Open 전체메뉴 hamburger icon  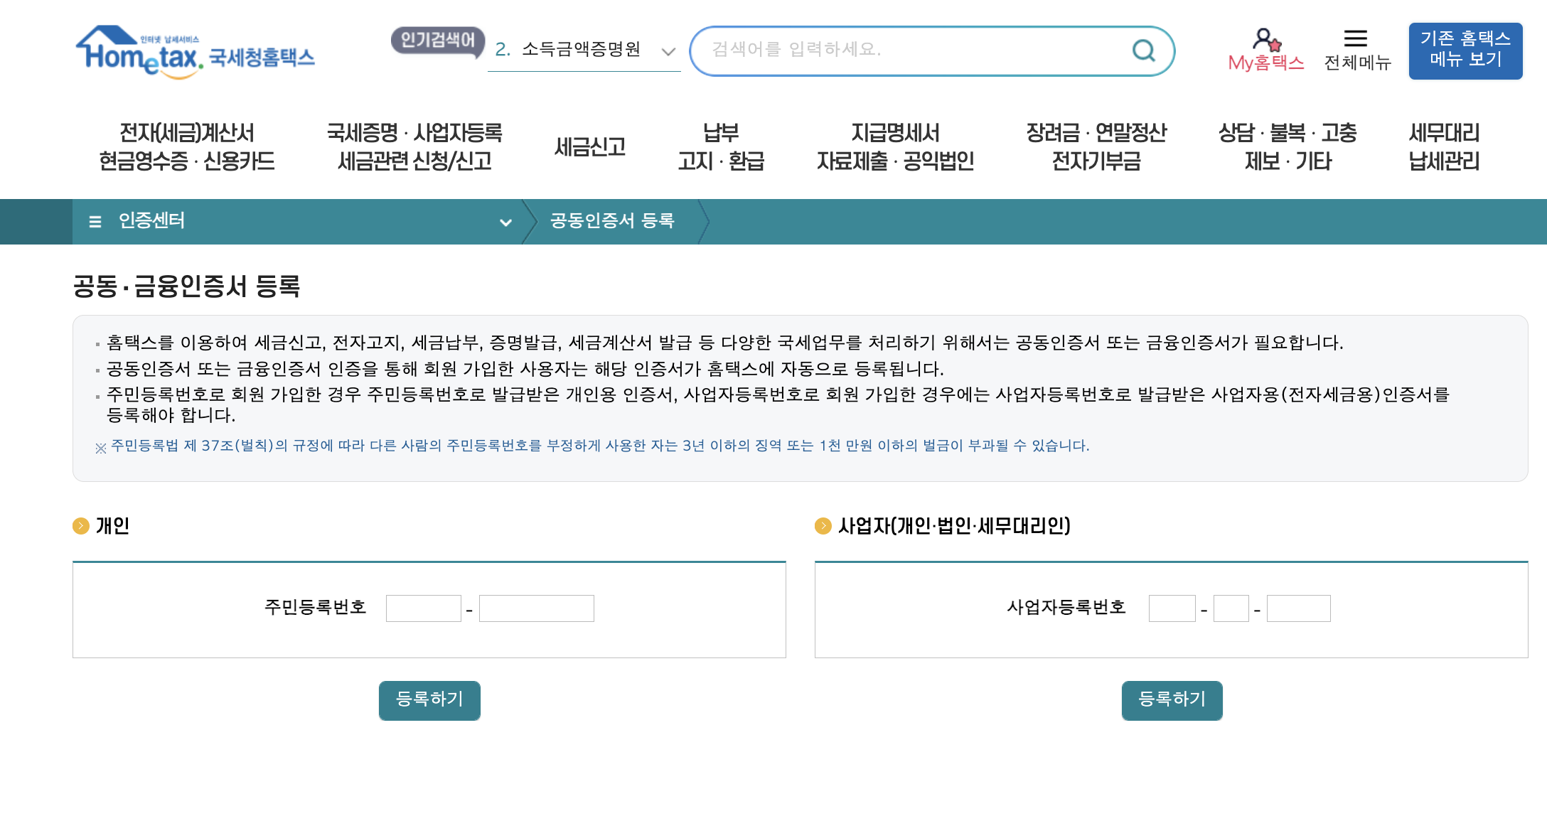pos(1355,38)
